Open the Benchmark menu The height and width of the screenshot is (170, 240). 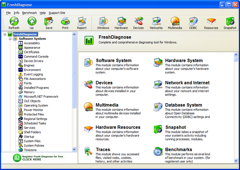[30, 13]
